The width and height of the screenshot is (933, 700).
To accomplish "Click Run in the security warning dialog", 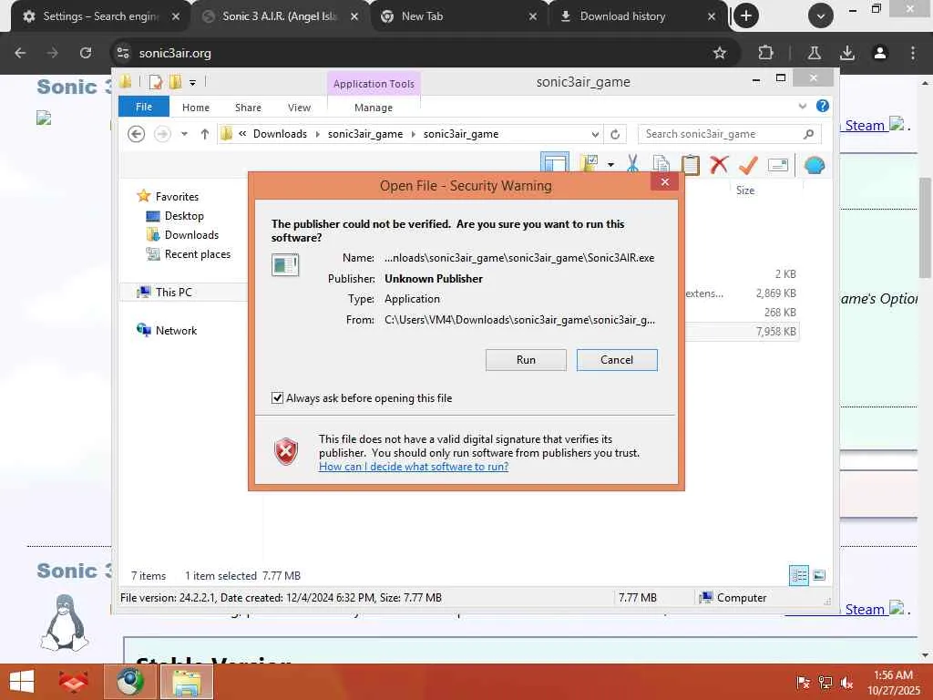I will 526,360.
